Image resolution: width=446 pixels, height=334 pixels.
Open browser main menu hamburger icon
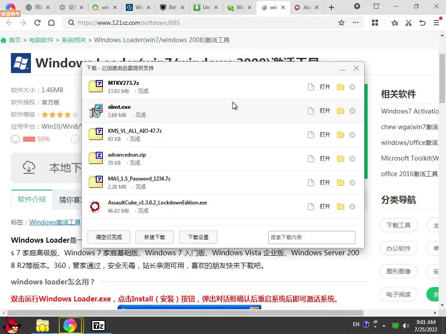click(436, 23)
